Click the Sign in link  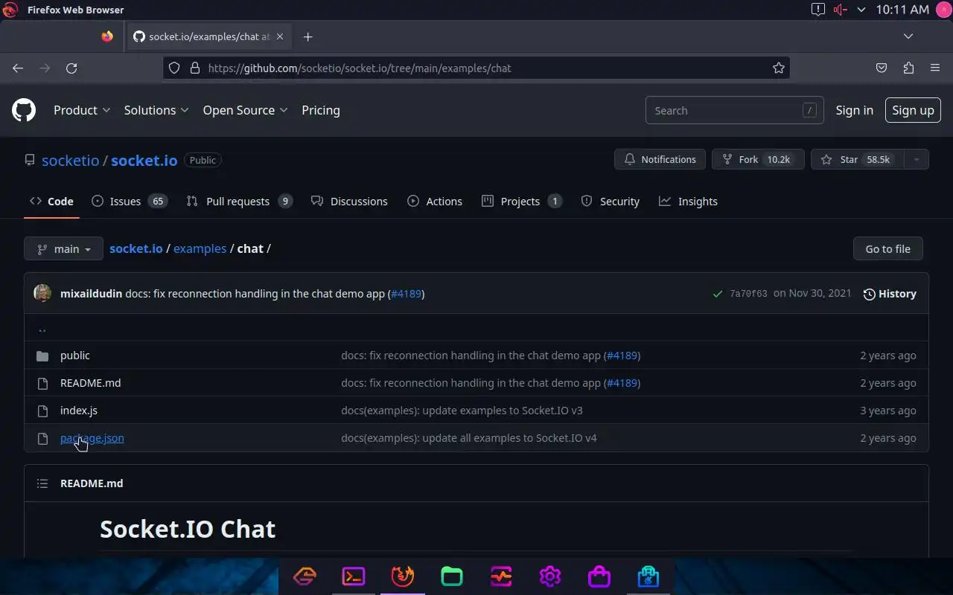tap(854, 110)
